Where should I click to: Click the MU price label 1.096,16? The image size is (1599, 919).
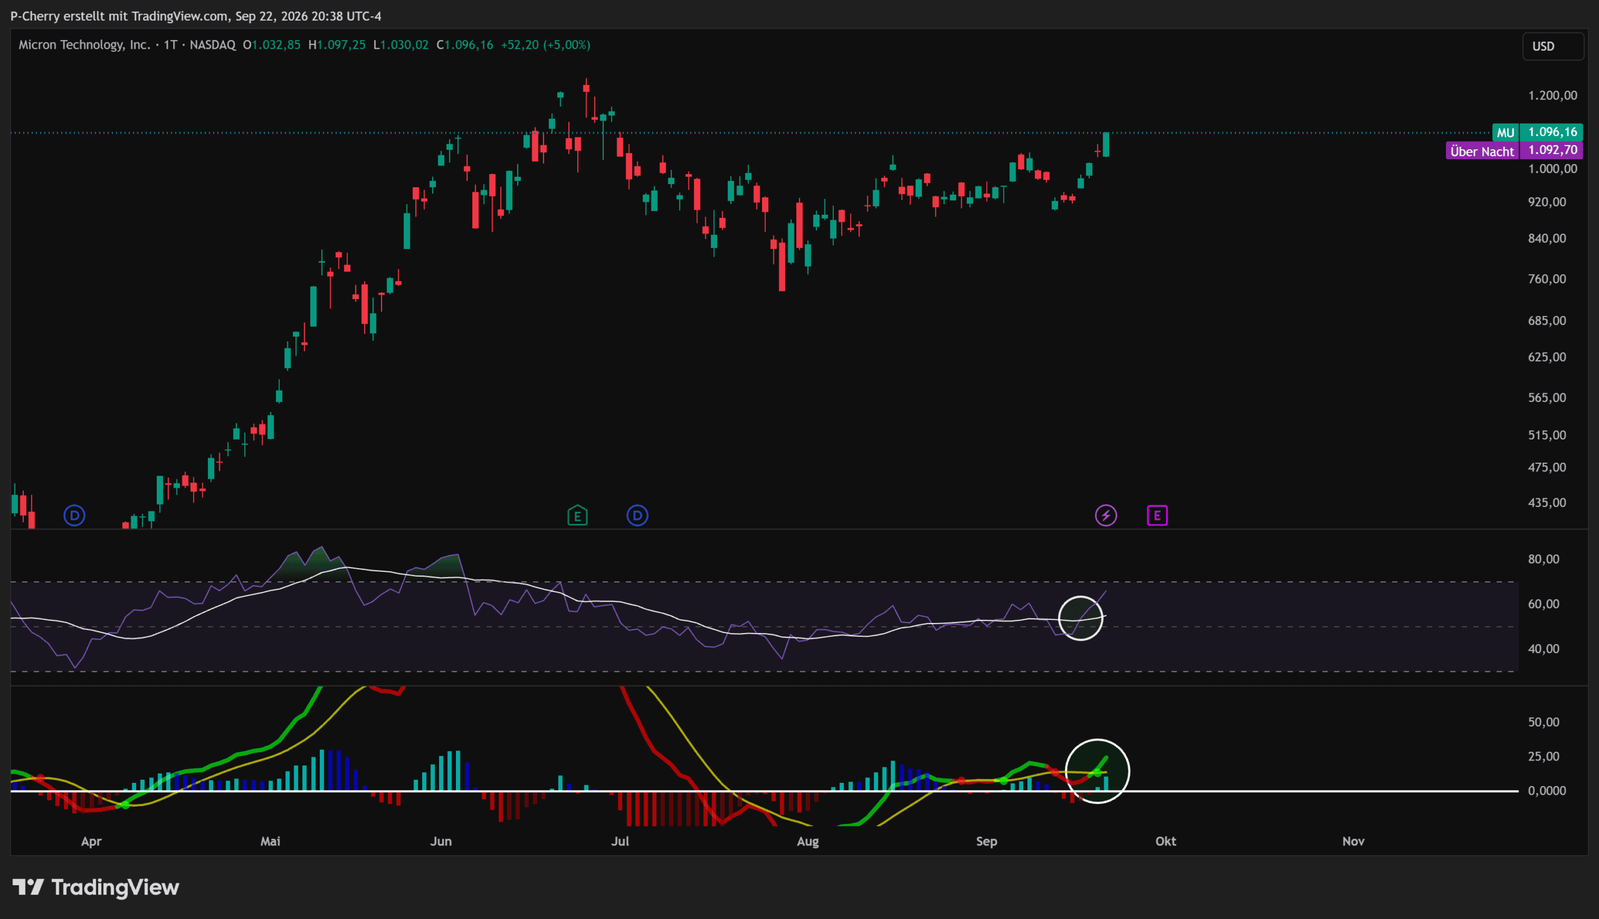[x=1537, y=132]
